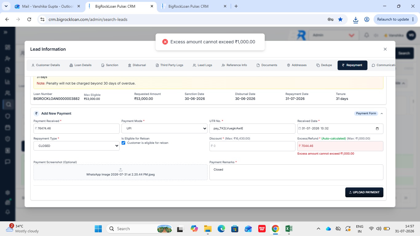Switch to the Documents tab
The height and width of the screenshot is (236, 420).
267,65
